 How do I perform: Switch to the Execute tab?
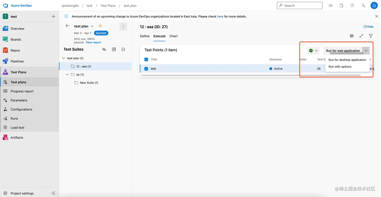[x=160, y=36]
